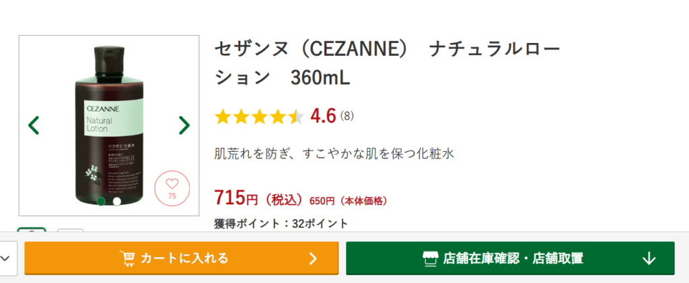Click the 4.6 rating score
The height and width of the screenshot is (283, 689).
click(323, 116)
